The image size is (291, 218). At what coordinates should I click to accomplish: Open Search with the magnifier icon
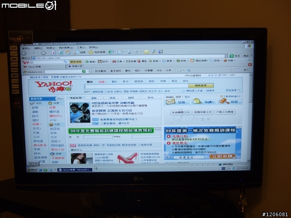coord(76,53)
